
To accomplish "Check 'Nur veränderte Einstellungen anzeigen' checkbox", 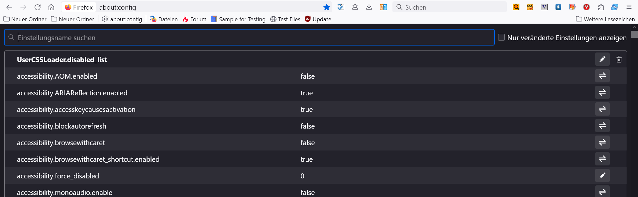I will click(x=501, y=38).
